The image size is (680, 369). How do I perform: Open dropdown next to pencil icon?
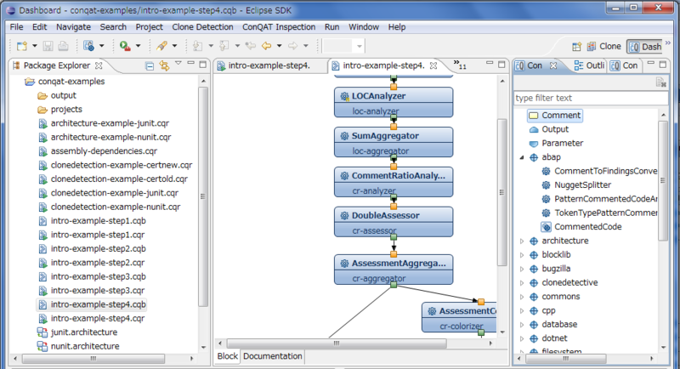[174, 46]
